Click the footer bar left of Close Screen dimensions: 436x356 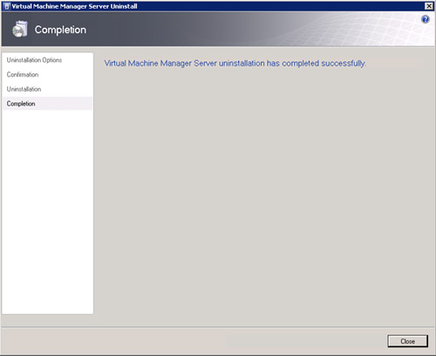[192, 341]
